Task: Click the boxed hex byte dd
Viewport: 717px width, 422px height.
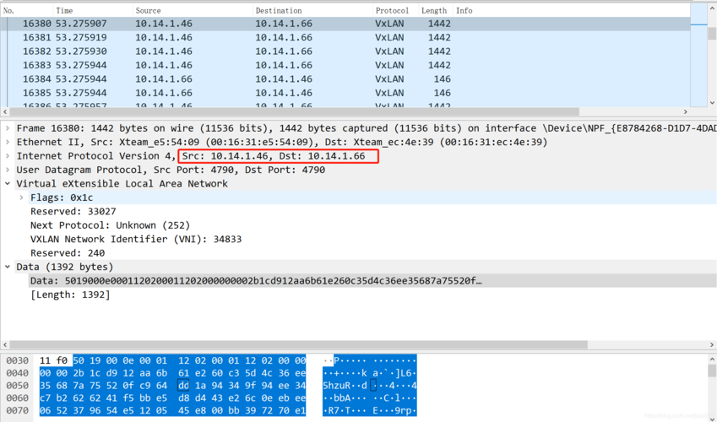Action: (183, 386)
